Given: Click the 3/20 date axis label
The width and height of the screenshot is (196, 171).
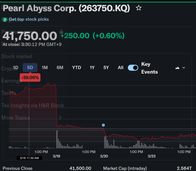Looking at the screenshot, I should [x=104, y=156].
